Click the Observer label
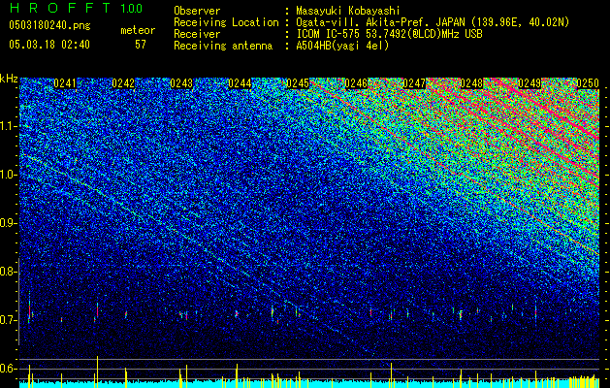610x388 pixels. tap(197, 11)
